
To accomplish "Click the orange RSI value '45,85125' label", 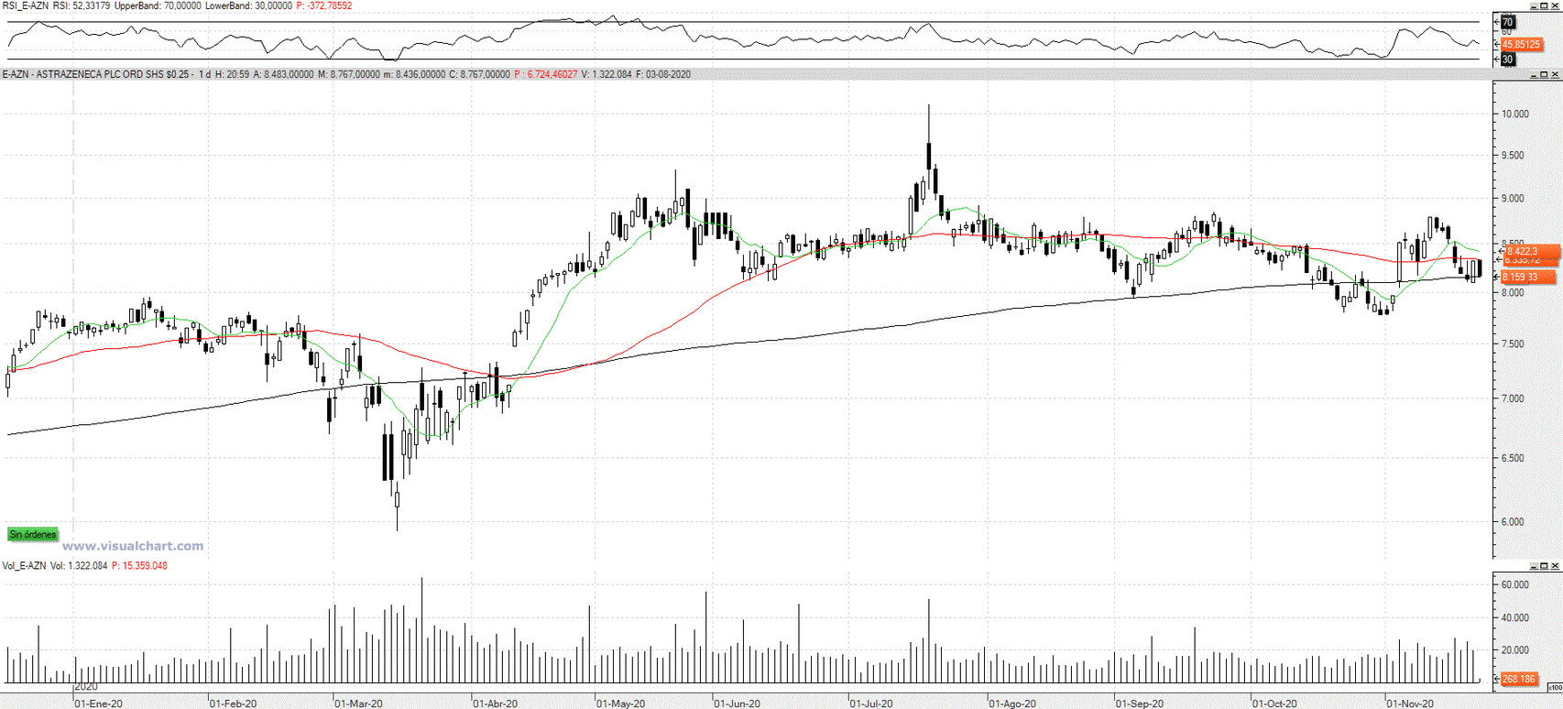I will [1522, 44].
